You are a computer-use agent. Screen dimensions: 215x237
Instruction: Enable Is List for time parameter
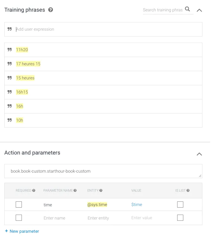(180, 205)
